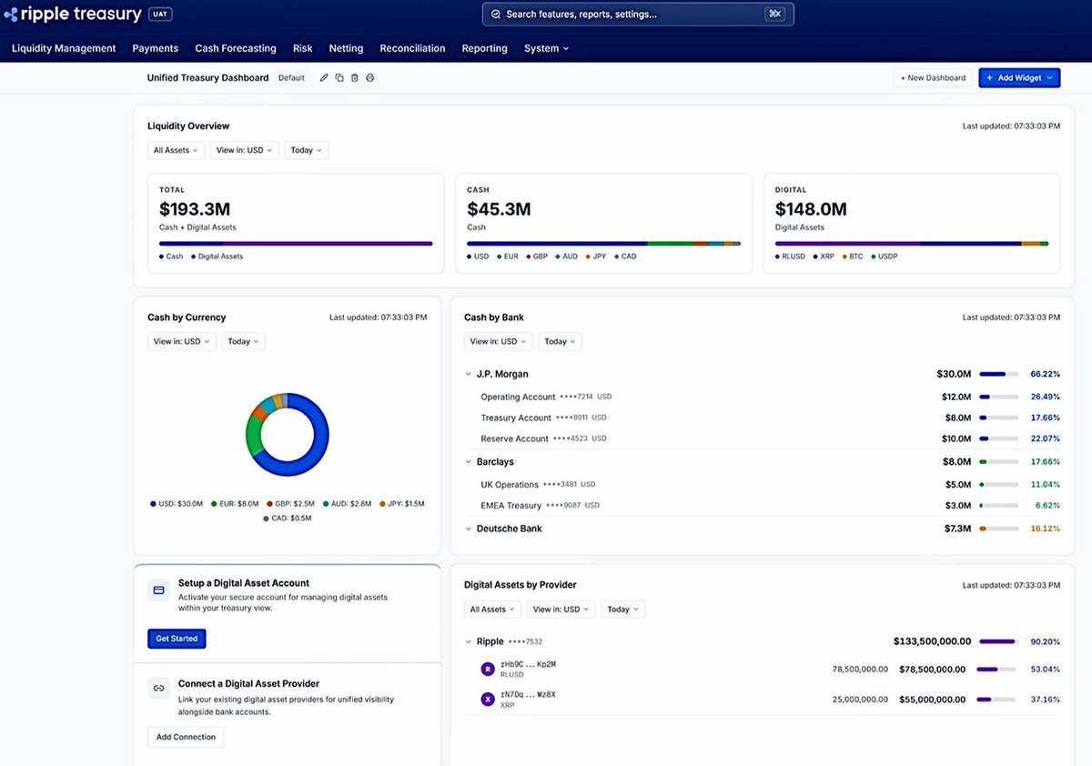Click the Total Cash + Digital Assets bar
1092x766 pixels.
click(x=296, y=244)
